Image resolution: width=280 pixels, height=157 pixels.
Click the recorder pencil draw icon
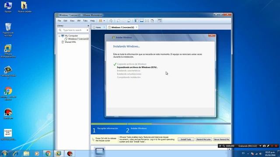[268, 146]
